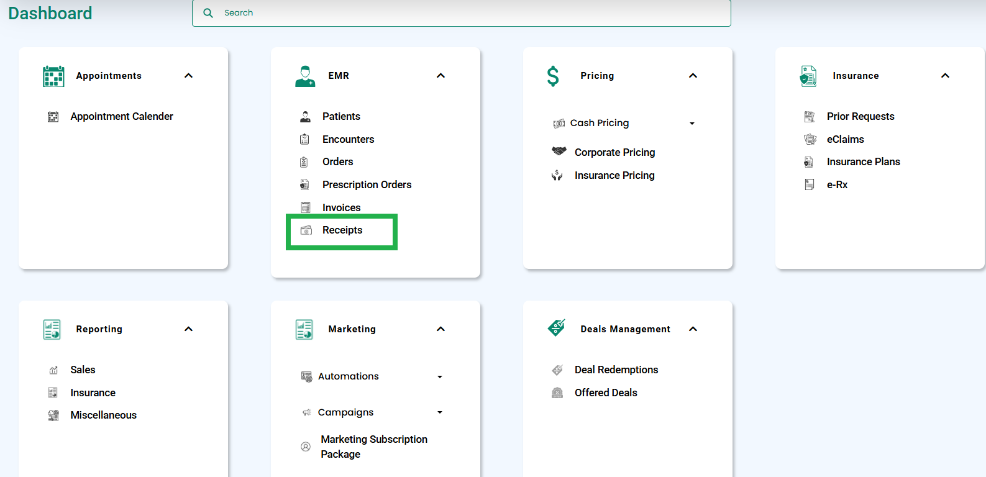Open the Invoices link

[x=342, y=207]
